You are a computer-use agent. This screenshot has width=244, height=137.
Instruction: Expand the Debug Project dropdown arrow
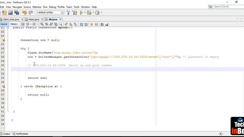[93, 13]
